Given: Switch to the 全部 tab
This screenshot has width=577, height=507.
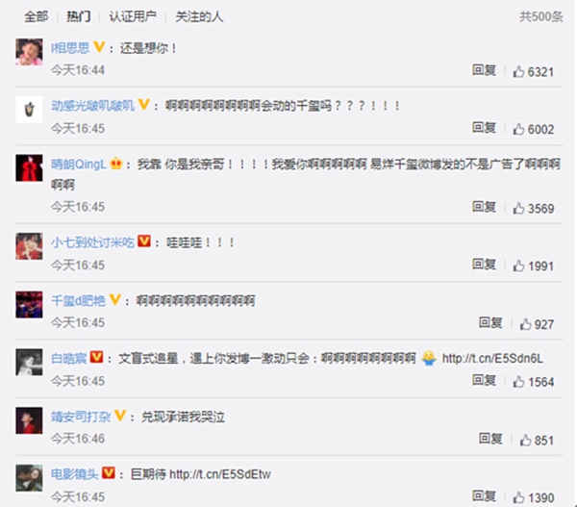Looking at the screenshot, I should pyautogui.click(x=37, y=16).
